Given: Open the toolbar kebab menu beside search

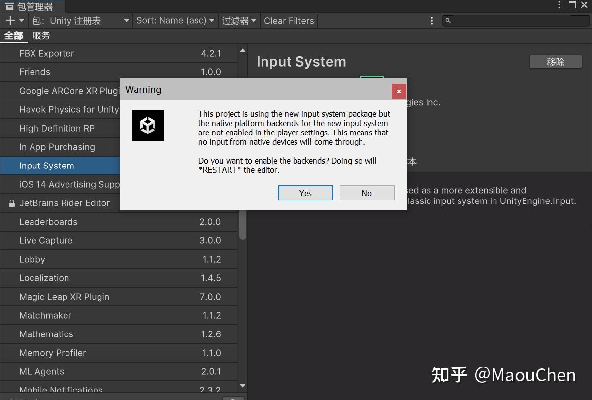Looking at the screenshot, I should pos(432,21).
